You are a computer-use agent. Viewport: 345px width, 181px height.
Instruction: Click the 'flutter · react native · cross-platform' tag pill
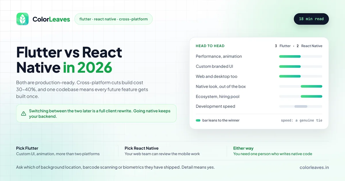[x=114, y=19]
